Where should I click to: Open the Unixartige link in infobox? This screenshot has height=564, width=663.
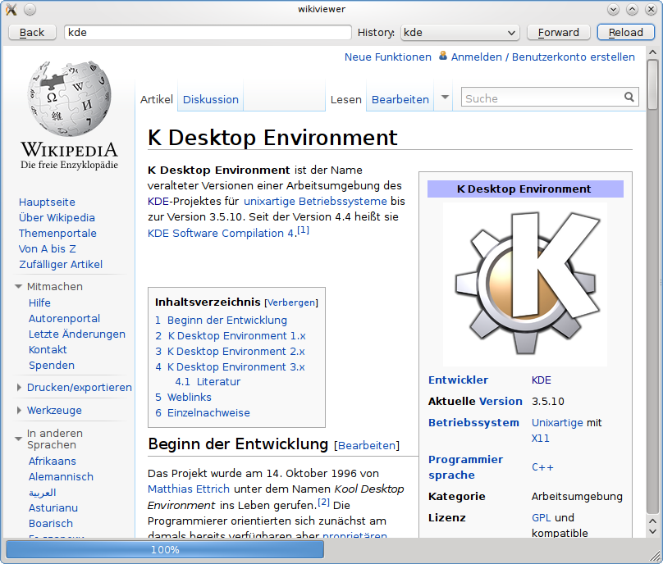[557, 423]
